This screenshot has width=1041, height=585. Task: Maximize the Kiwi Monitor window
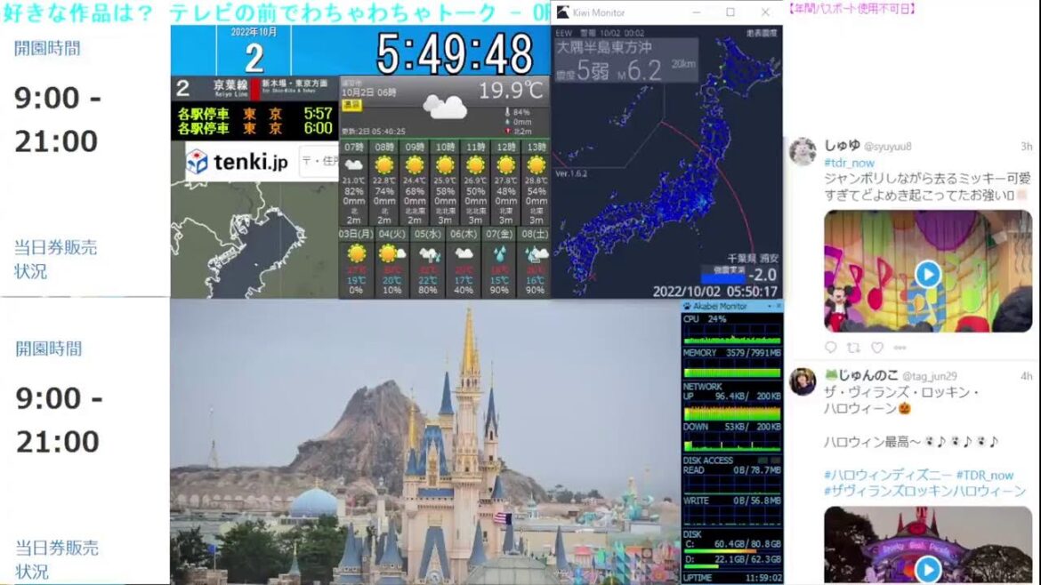click(x=730, y=12)
